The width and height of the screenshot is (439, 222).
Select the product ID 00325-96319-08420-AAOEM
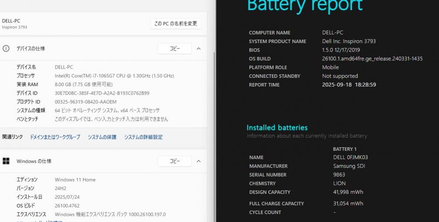(x=86, y=102)
